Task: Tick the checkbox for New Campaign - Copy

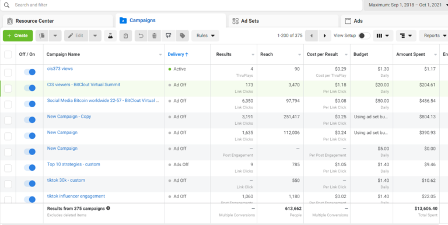Action: click(x=8, y=120)
